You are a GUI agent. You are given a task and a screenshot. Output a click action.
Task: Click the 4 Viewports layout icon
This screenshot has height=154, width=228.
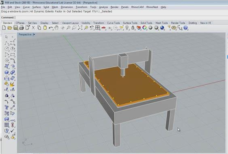point(97,28)
